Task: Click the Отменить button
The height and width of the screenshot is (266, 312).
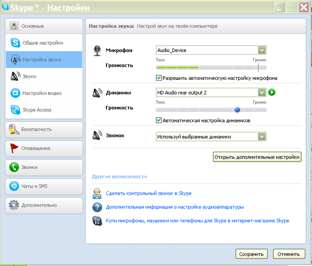Action: pos(289,254)
